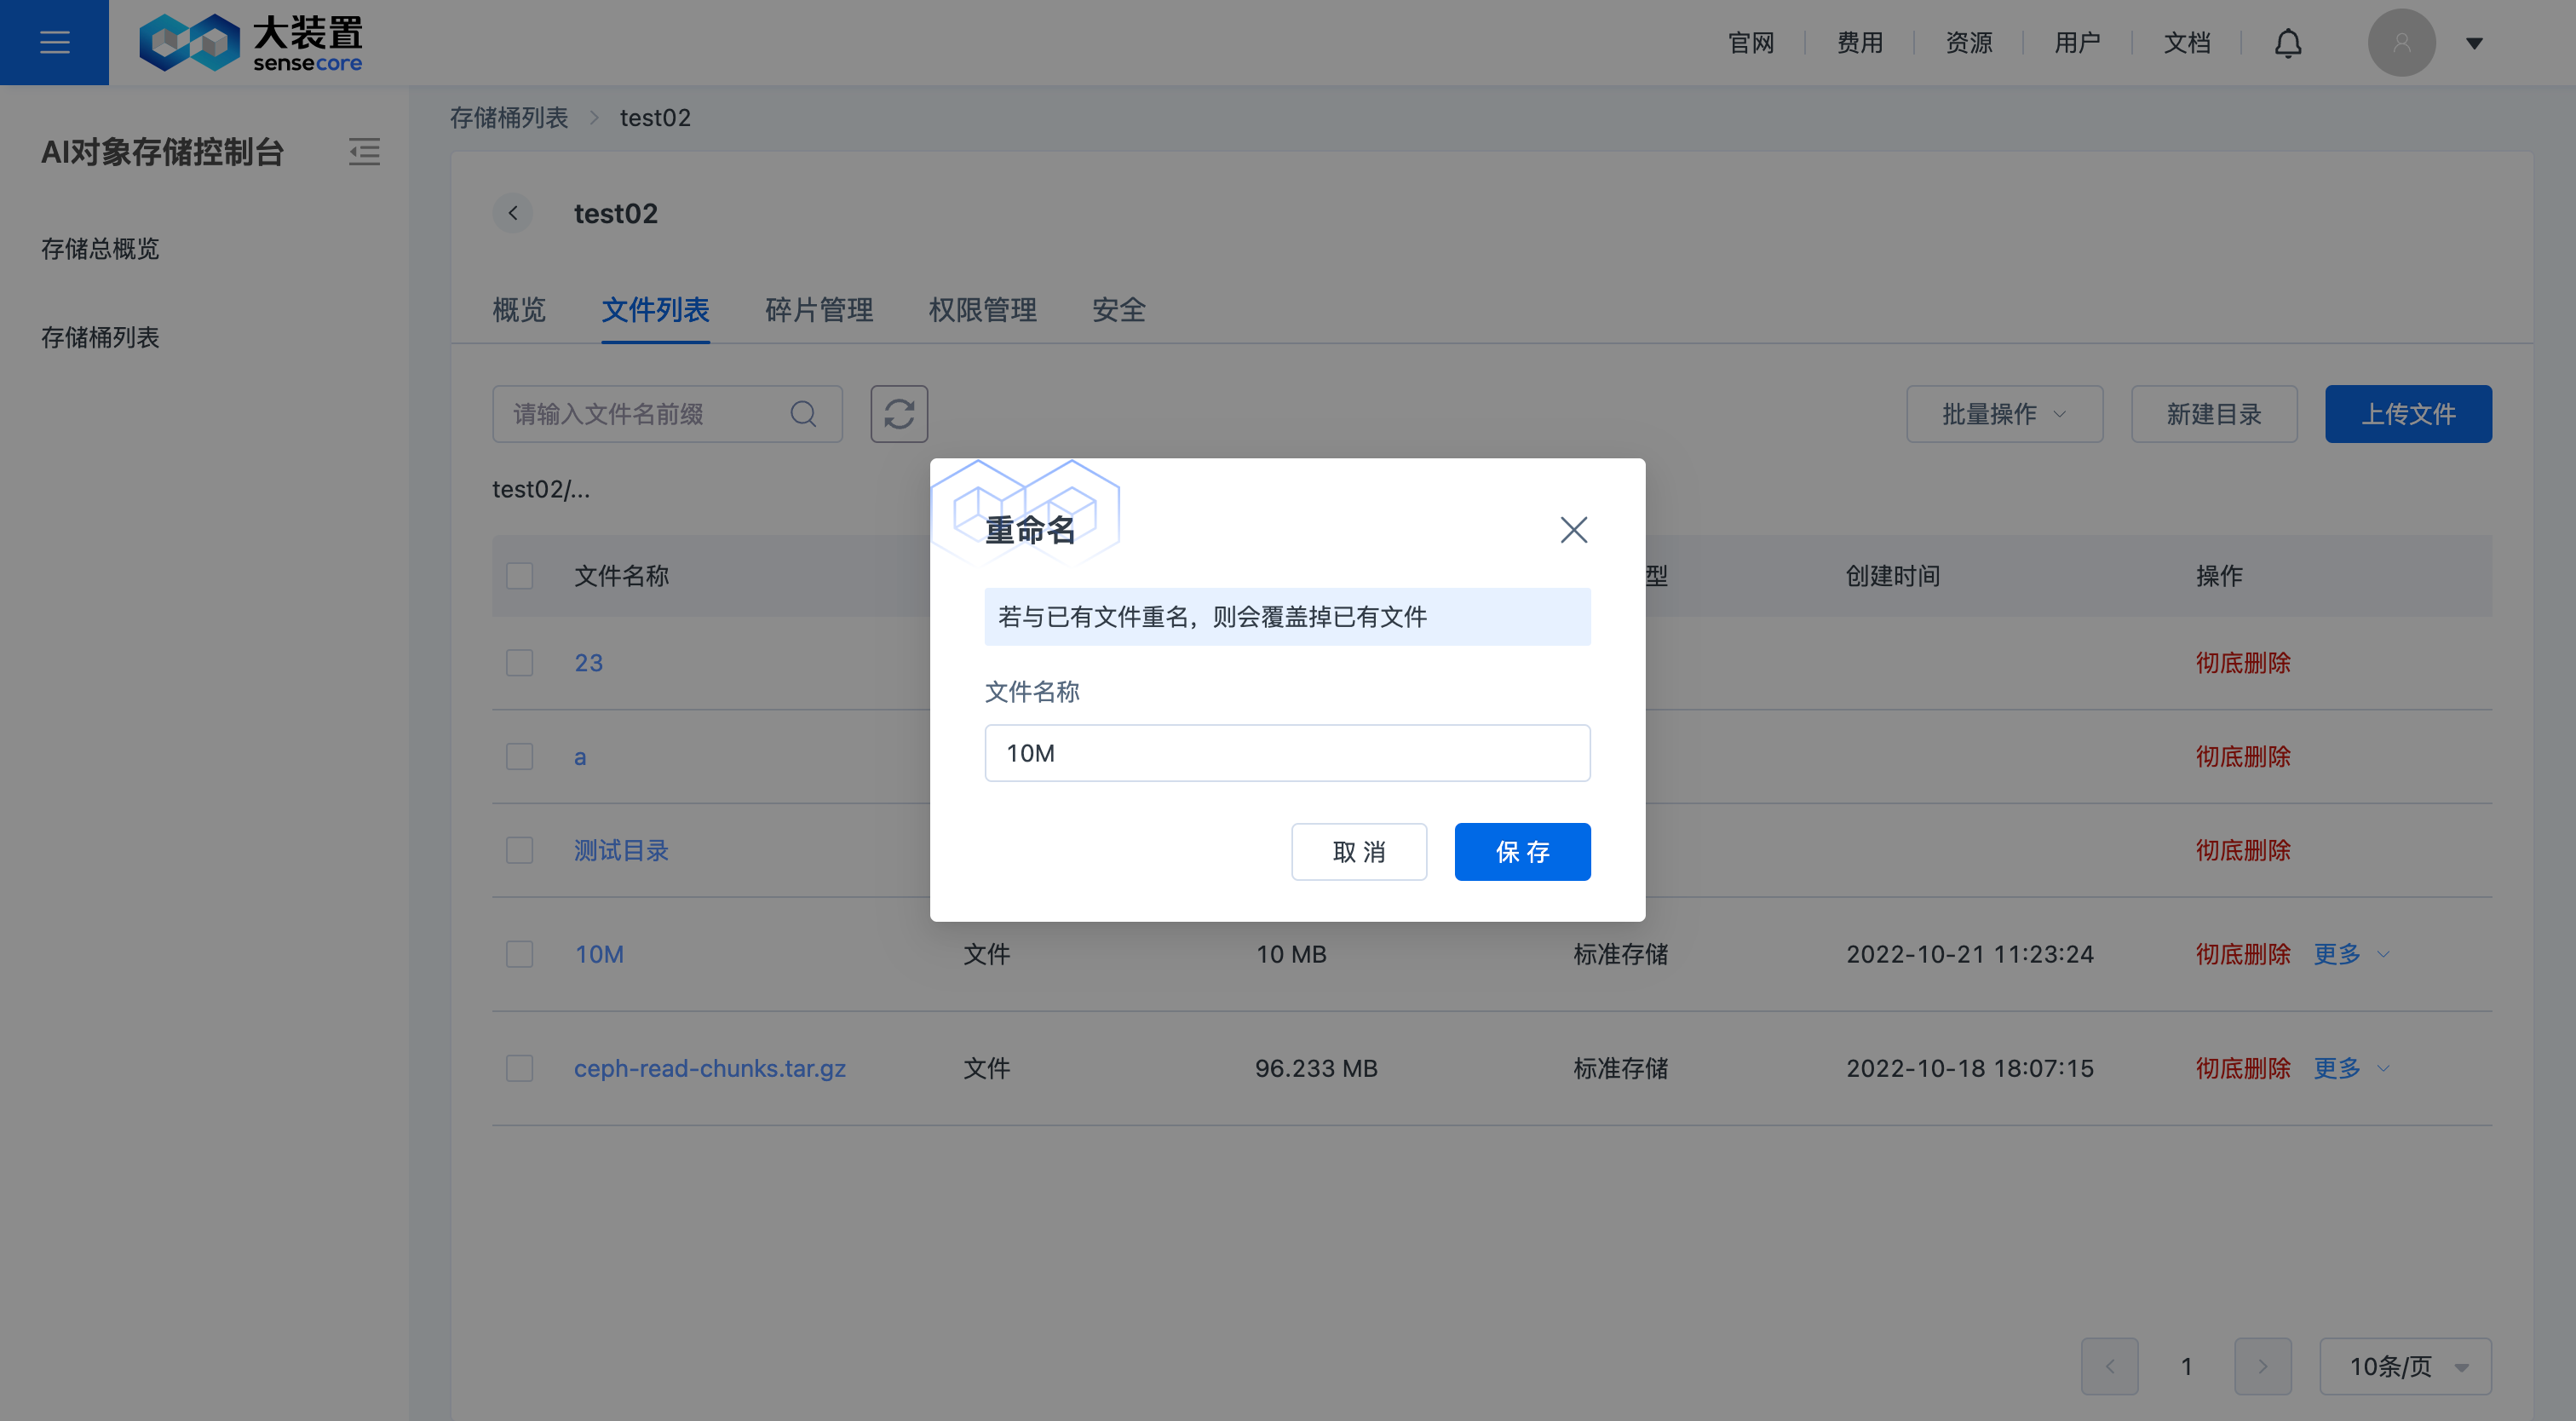Check the box for 测试目录
The image size is (2576, 1421).
(519, 851)
